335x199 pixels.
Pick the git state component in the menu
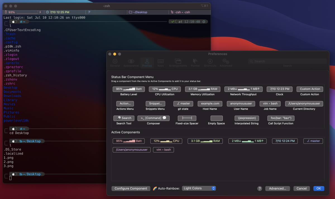click(183, 104)
